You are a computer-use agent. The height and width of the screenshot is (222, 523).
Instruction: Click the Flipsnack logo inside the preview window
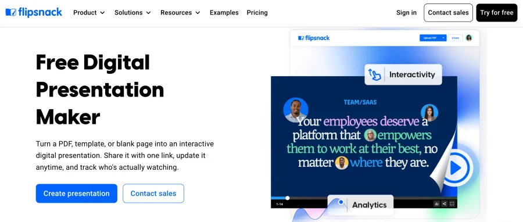point(314,38)
